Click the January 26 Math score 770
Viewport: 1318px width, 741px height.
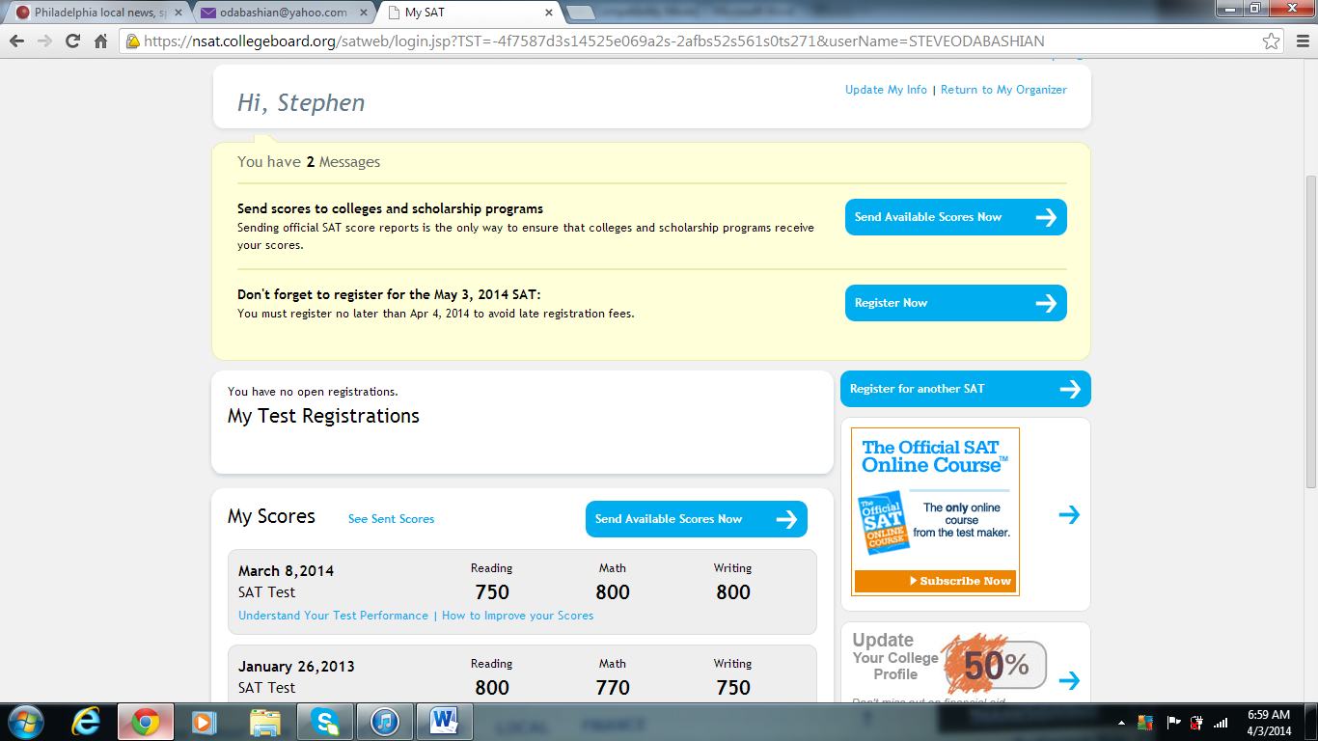[613, 688]
